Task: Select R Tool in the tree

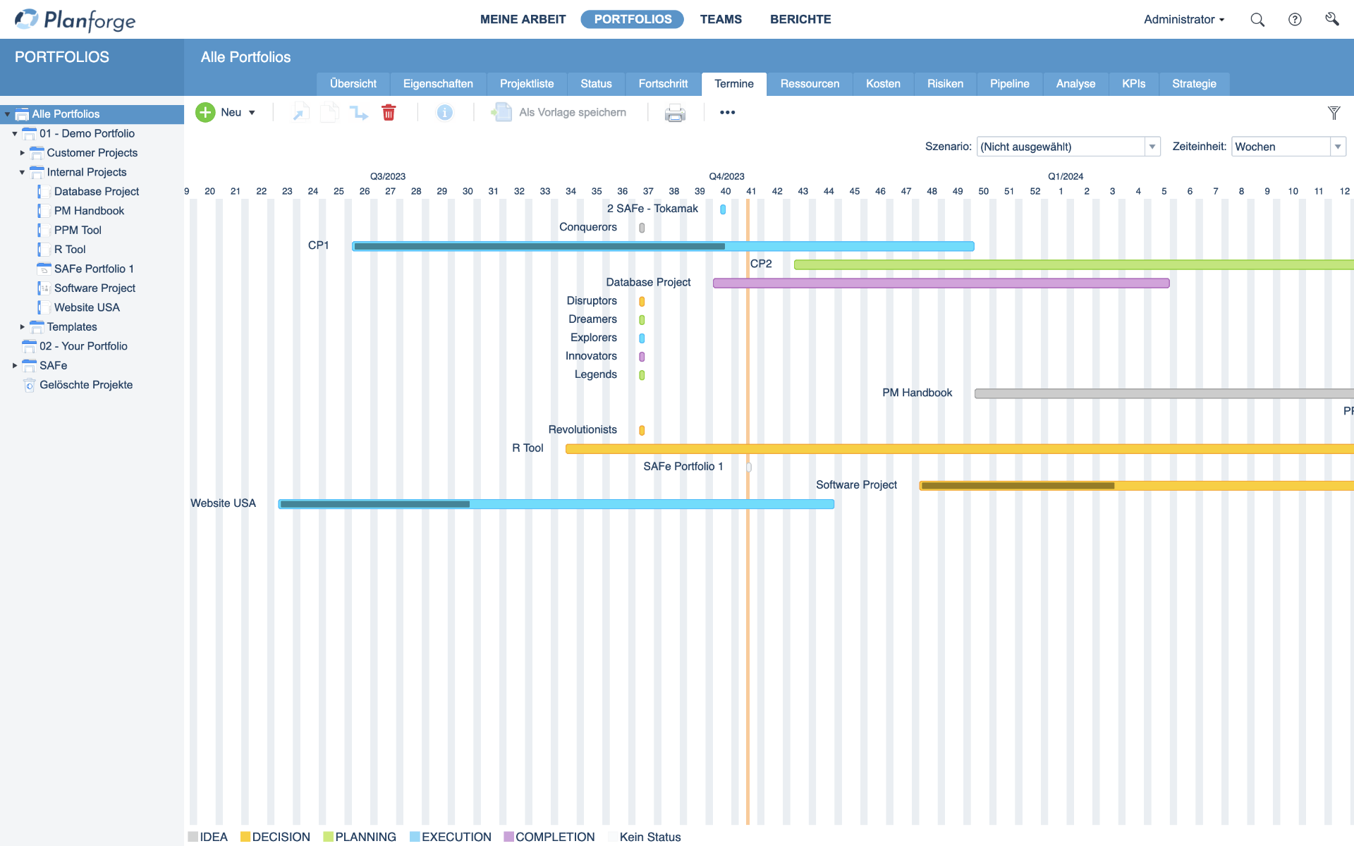Action: (70, 250)
